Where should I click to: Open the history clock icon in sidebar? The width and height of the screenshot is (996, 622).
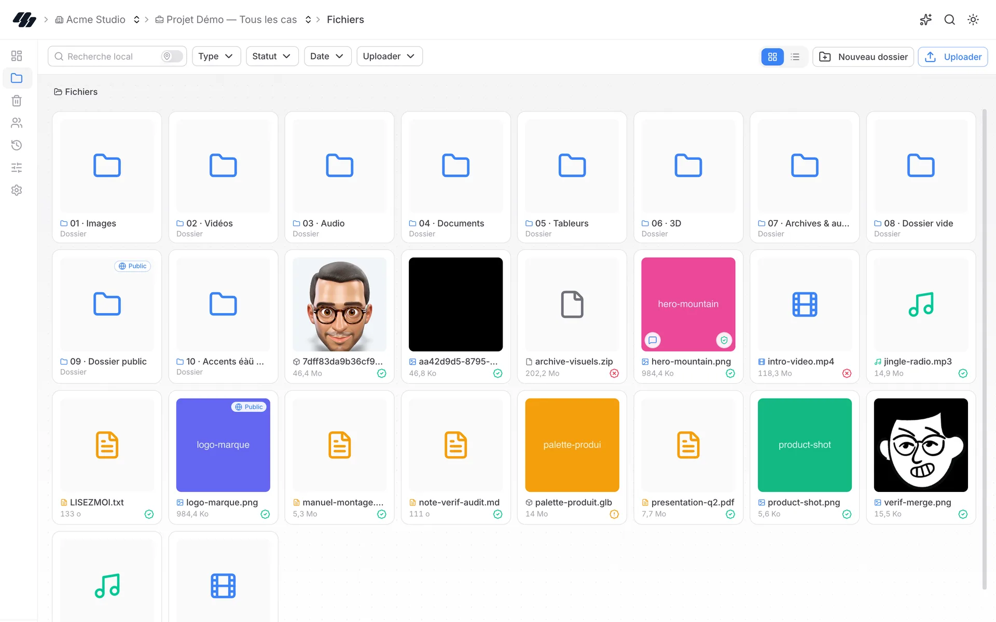click(17, 145)
